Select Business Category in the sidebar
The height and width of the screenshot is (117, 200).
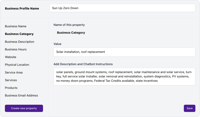[x=19, y=34]
